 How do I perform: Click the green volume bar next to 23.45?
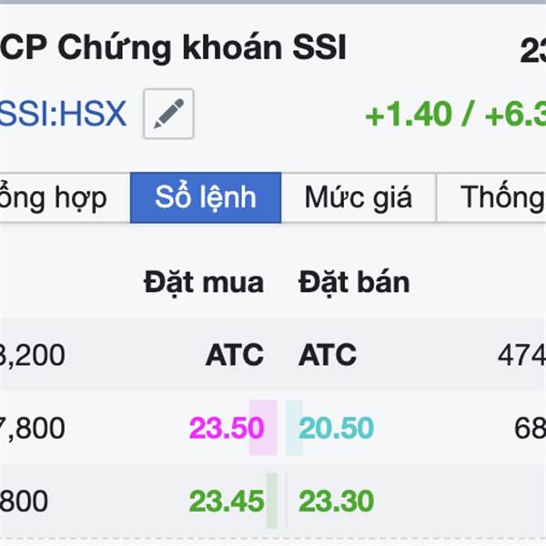(x=271, y=500)
